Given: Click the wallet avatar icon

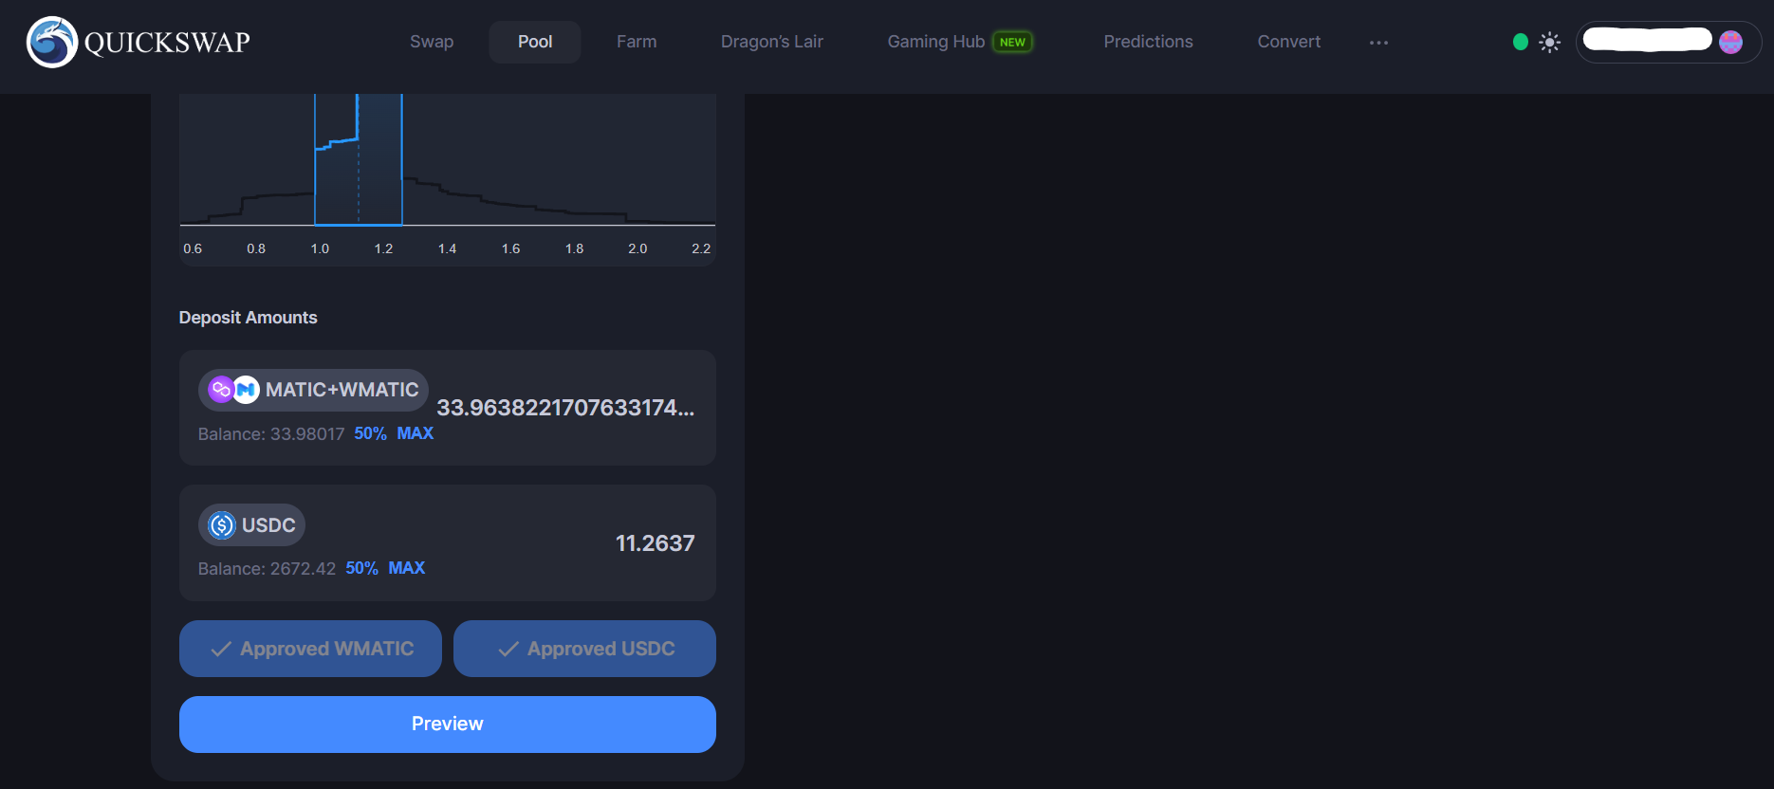Looking at the screenshot, I should tap(1730, 42).
